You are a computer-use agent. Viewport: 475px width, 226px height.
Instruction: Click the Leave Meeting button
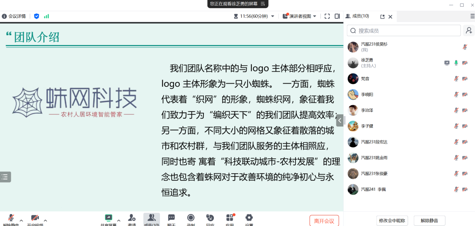(324, 221)
